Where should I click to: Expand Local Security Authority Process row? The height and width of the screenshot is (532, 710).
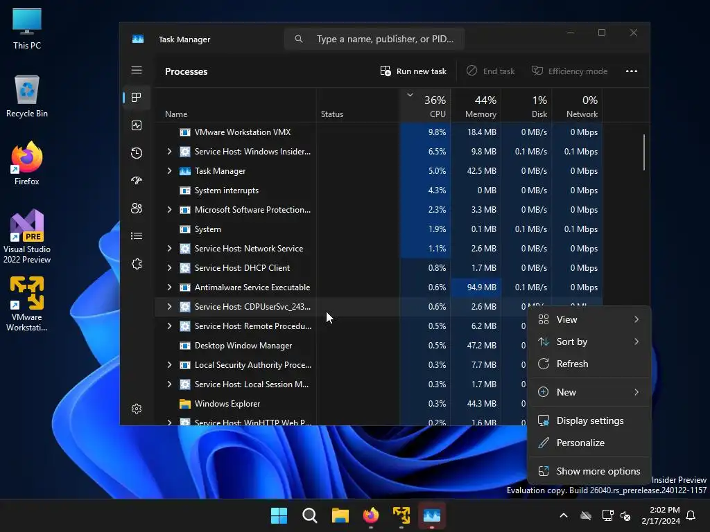[169, 365]
